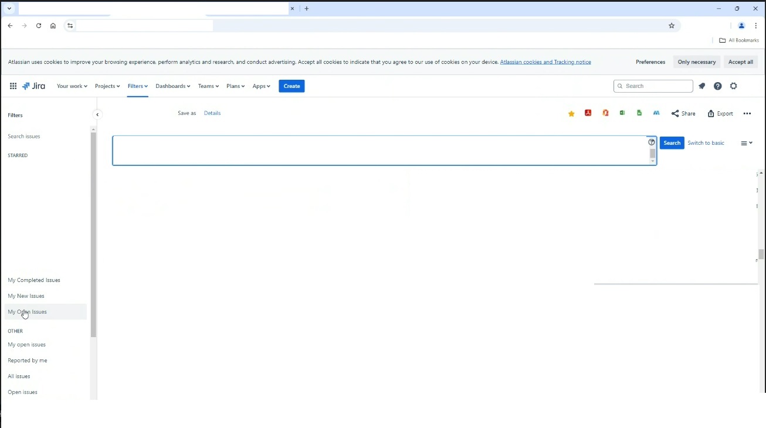Change the list view layout dropdown
The image size is (766, 428).
(x=747, y=143)
